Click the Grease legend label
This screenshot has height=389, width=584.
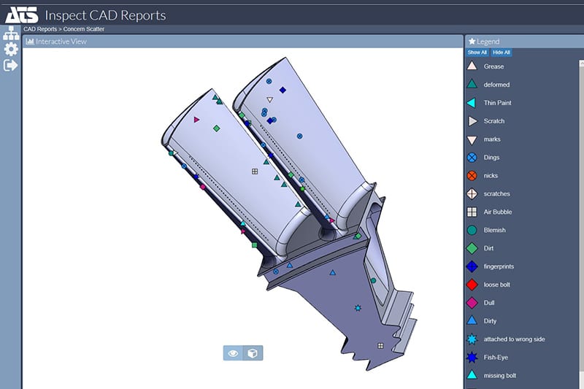[x=494, y=66]
